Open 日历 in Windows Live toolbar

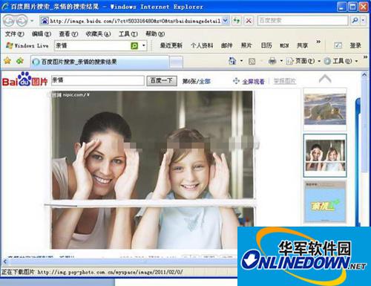click(266, 45)
